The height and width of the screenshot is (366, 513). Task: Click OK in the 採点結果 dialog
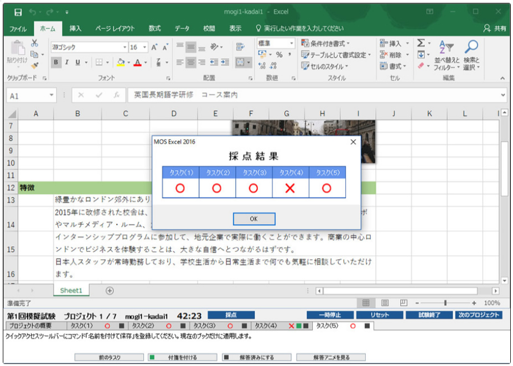[254, 219]
